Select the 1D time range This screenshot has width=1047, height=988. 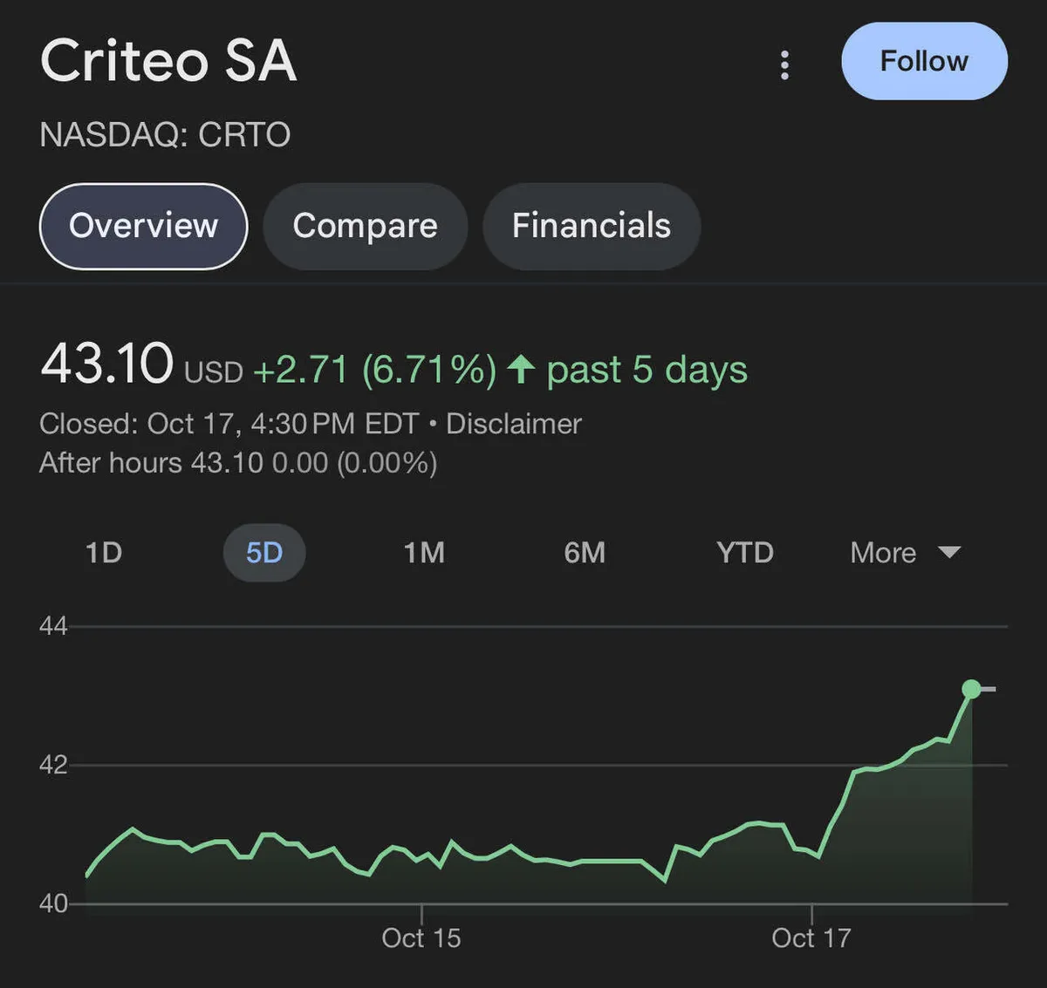pos(104,553)
